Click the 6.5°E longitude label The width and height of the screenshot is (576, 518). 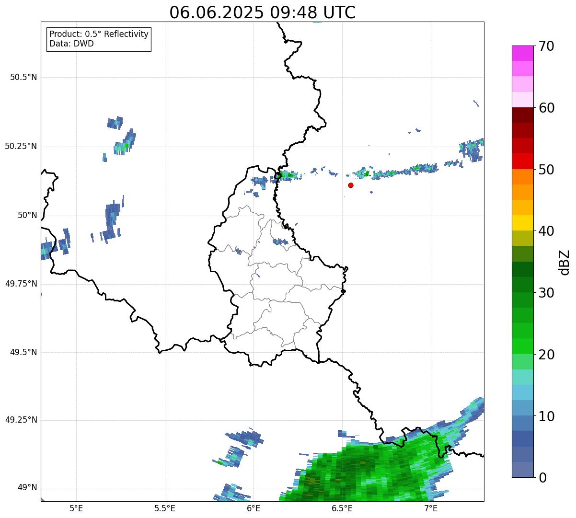pos(342,508)
